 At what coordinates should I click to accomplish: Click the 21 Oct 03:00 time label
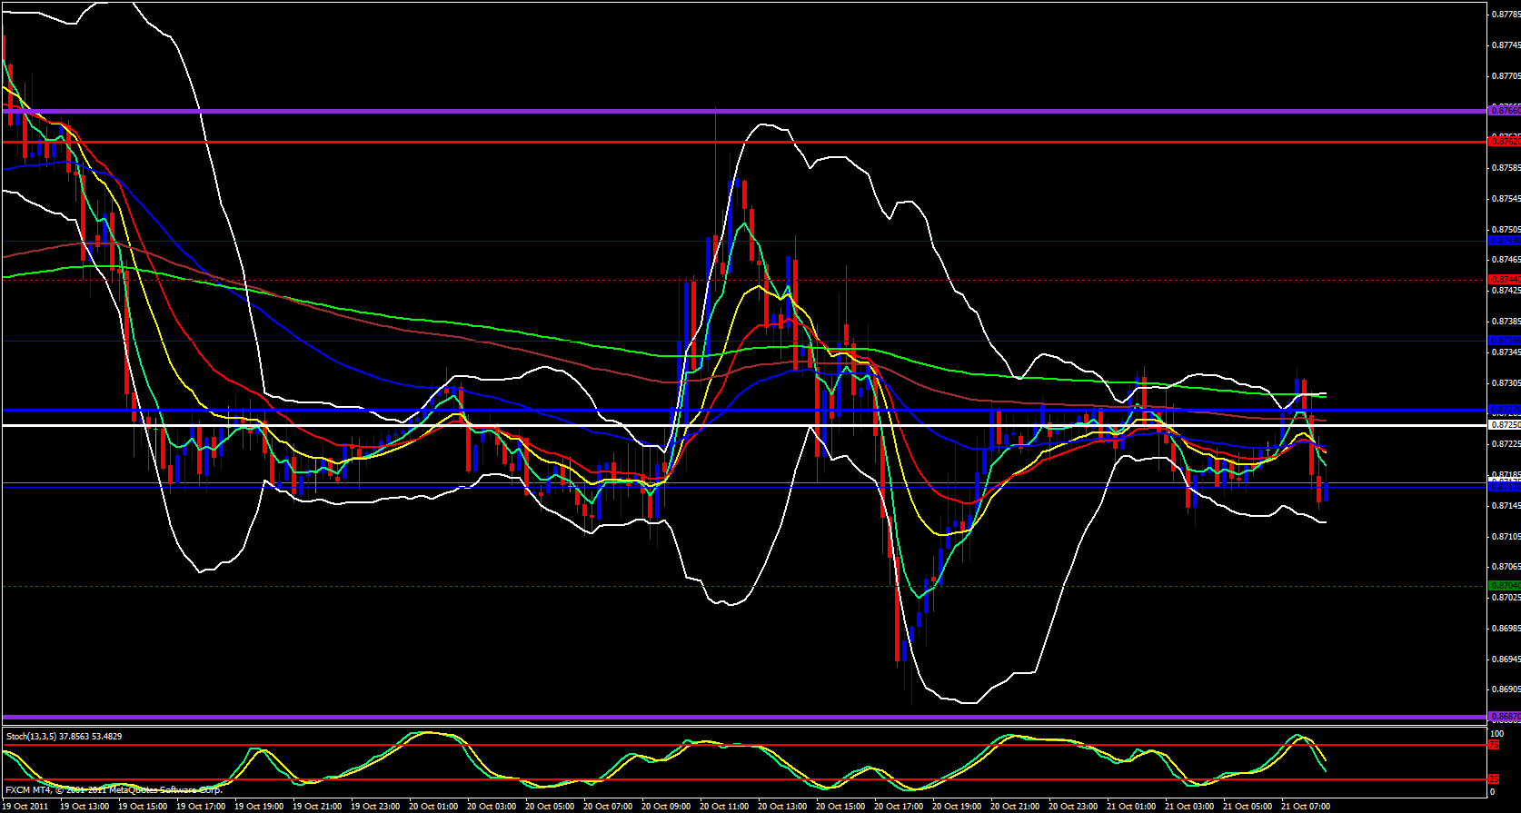(1189, 806)
